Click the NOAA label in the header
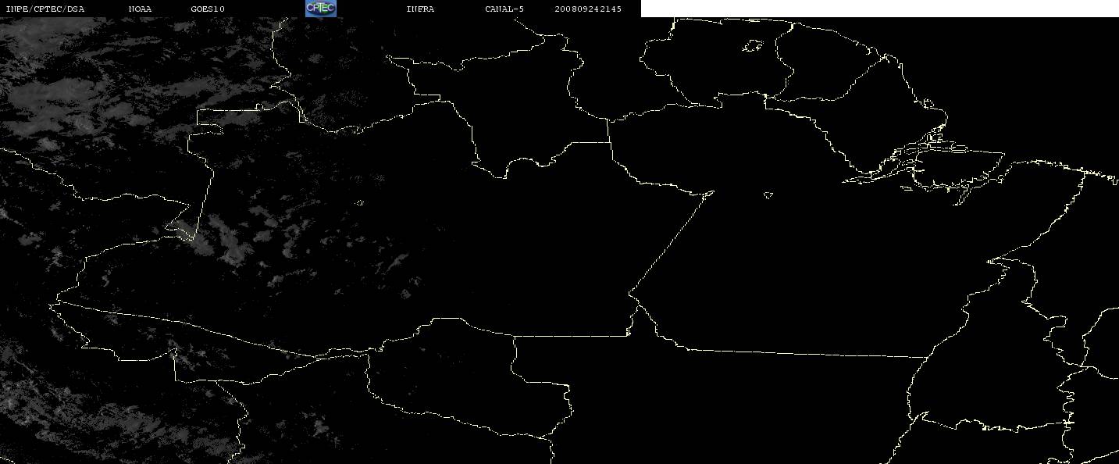This screenshot has height=464, width=1119. [x=141, y=9]
